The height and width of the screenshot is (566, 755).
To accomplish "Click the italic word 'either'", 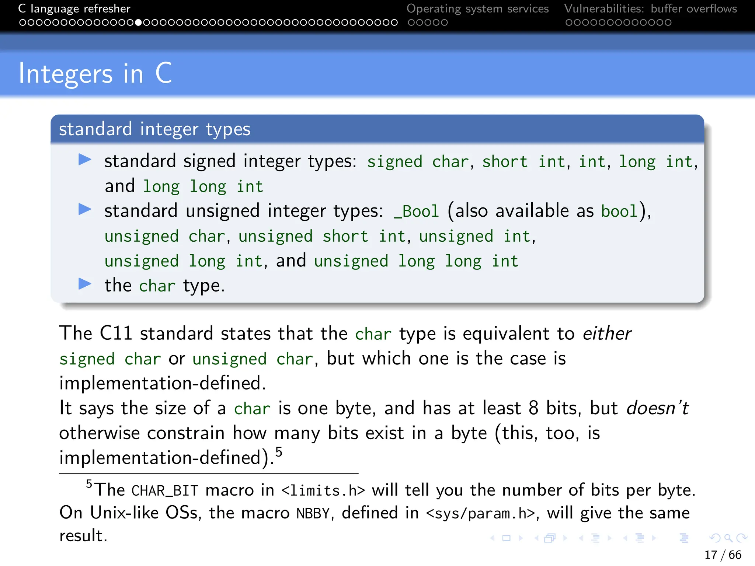I will coord(607,333).
